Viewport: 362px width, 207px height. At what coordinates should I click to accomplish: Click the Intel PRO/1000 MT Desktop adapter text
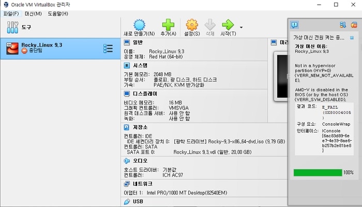187,193
